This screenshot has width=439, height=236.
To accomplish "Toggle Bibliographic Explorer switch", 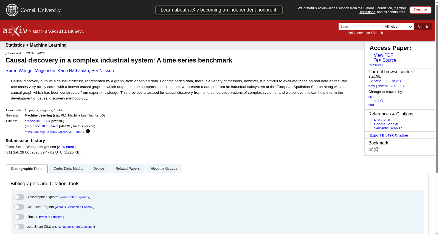I will tap(19, 197).
